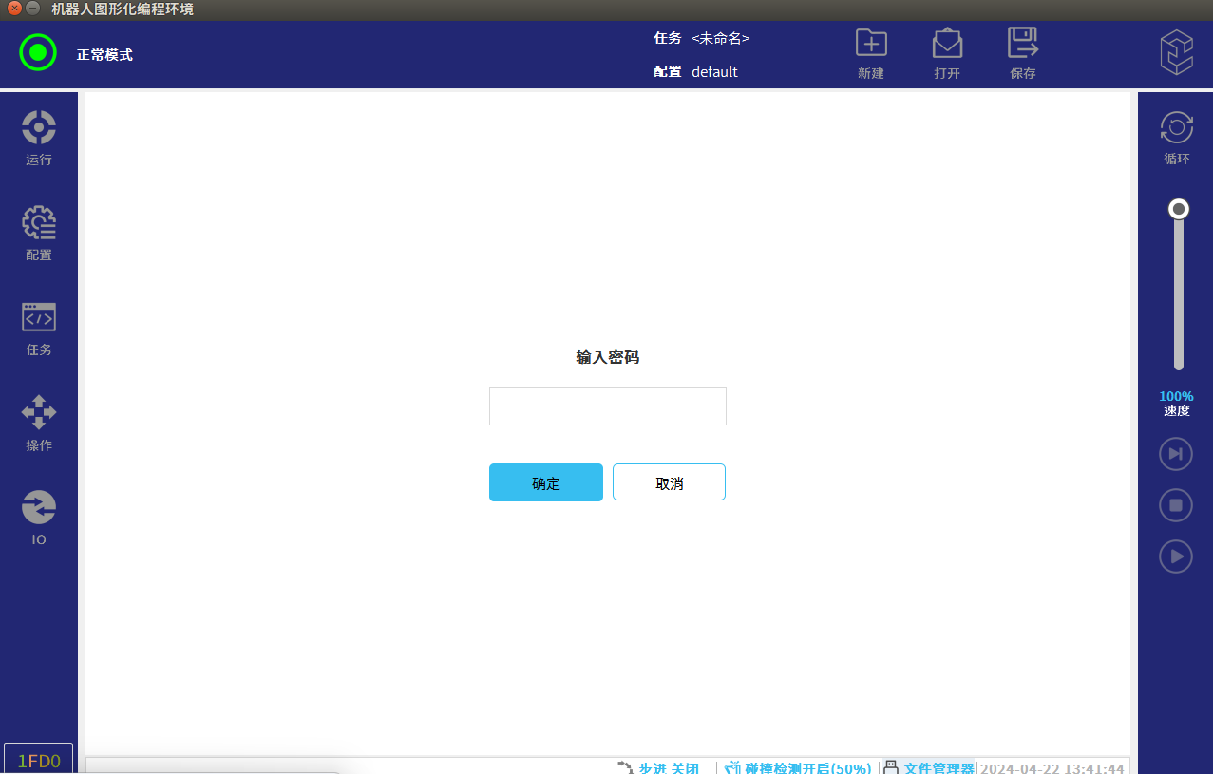Click the brand logo icon top-right
Image resolution: width=1213 pixels, height=774 pixels.
click(1176, 52)
